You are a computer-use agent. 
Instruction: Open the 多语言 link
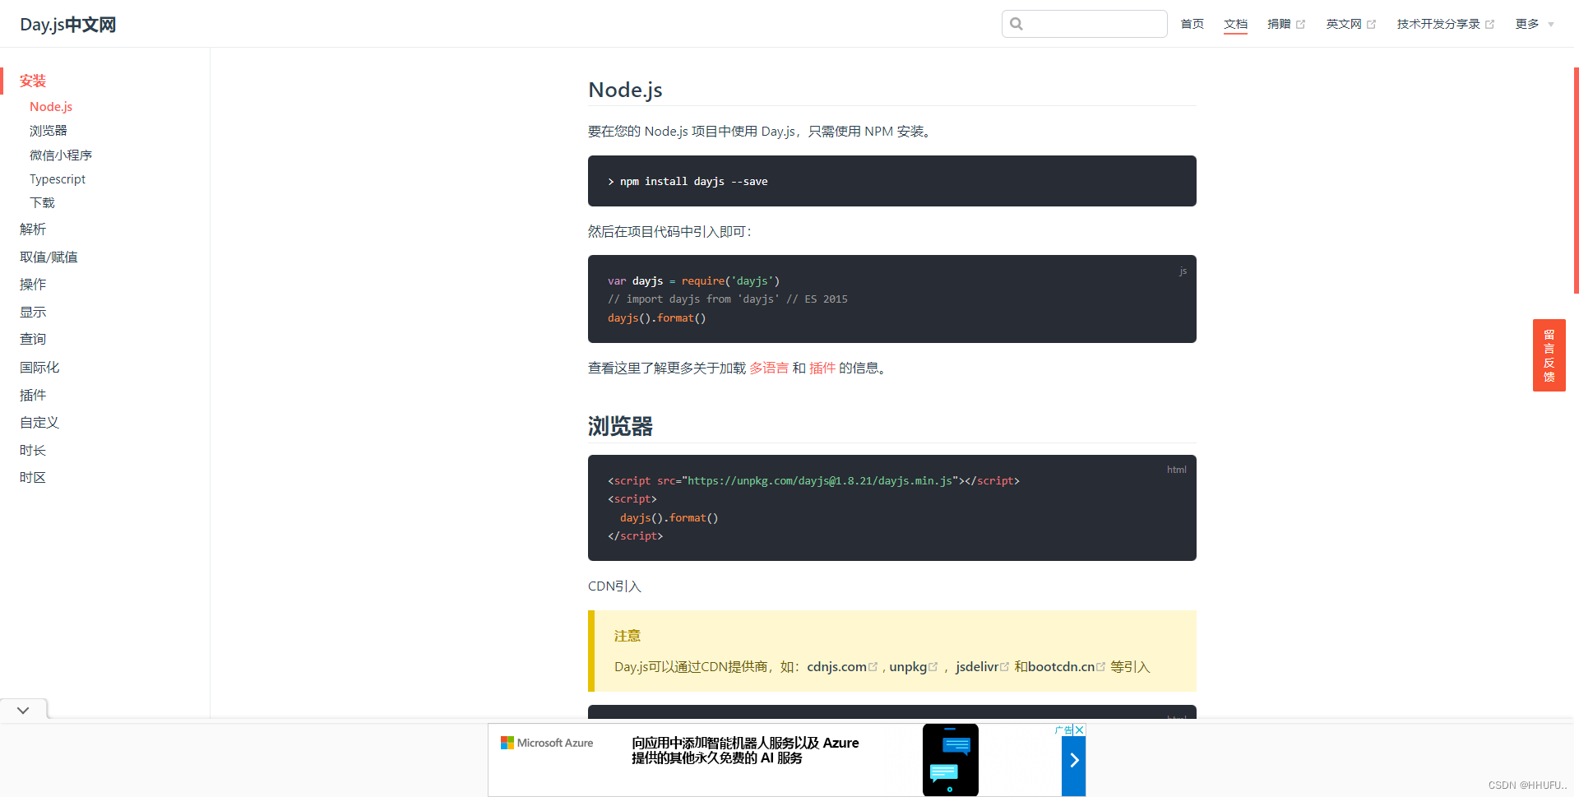pos(769,368)
